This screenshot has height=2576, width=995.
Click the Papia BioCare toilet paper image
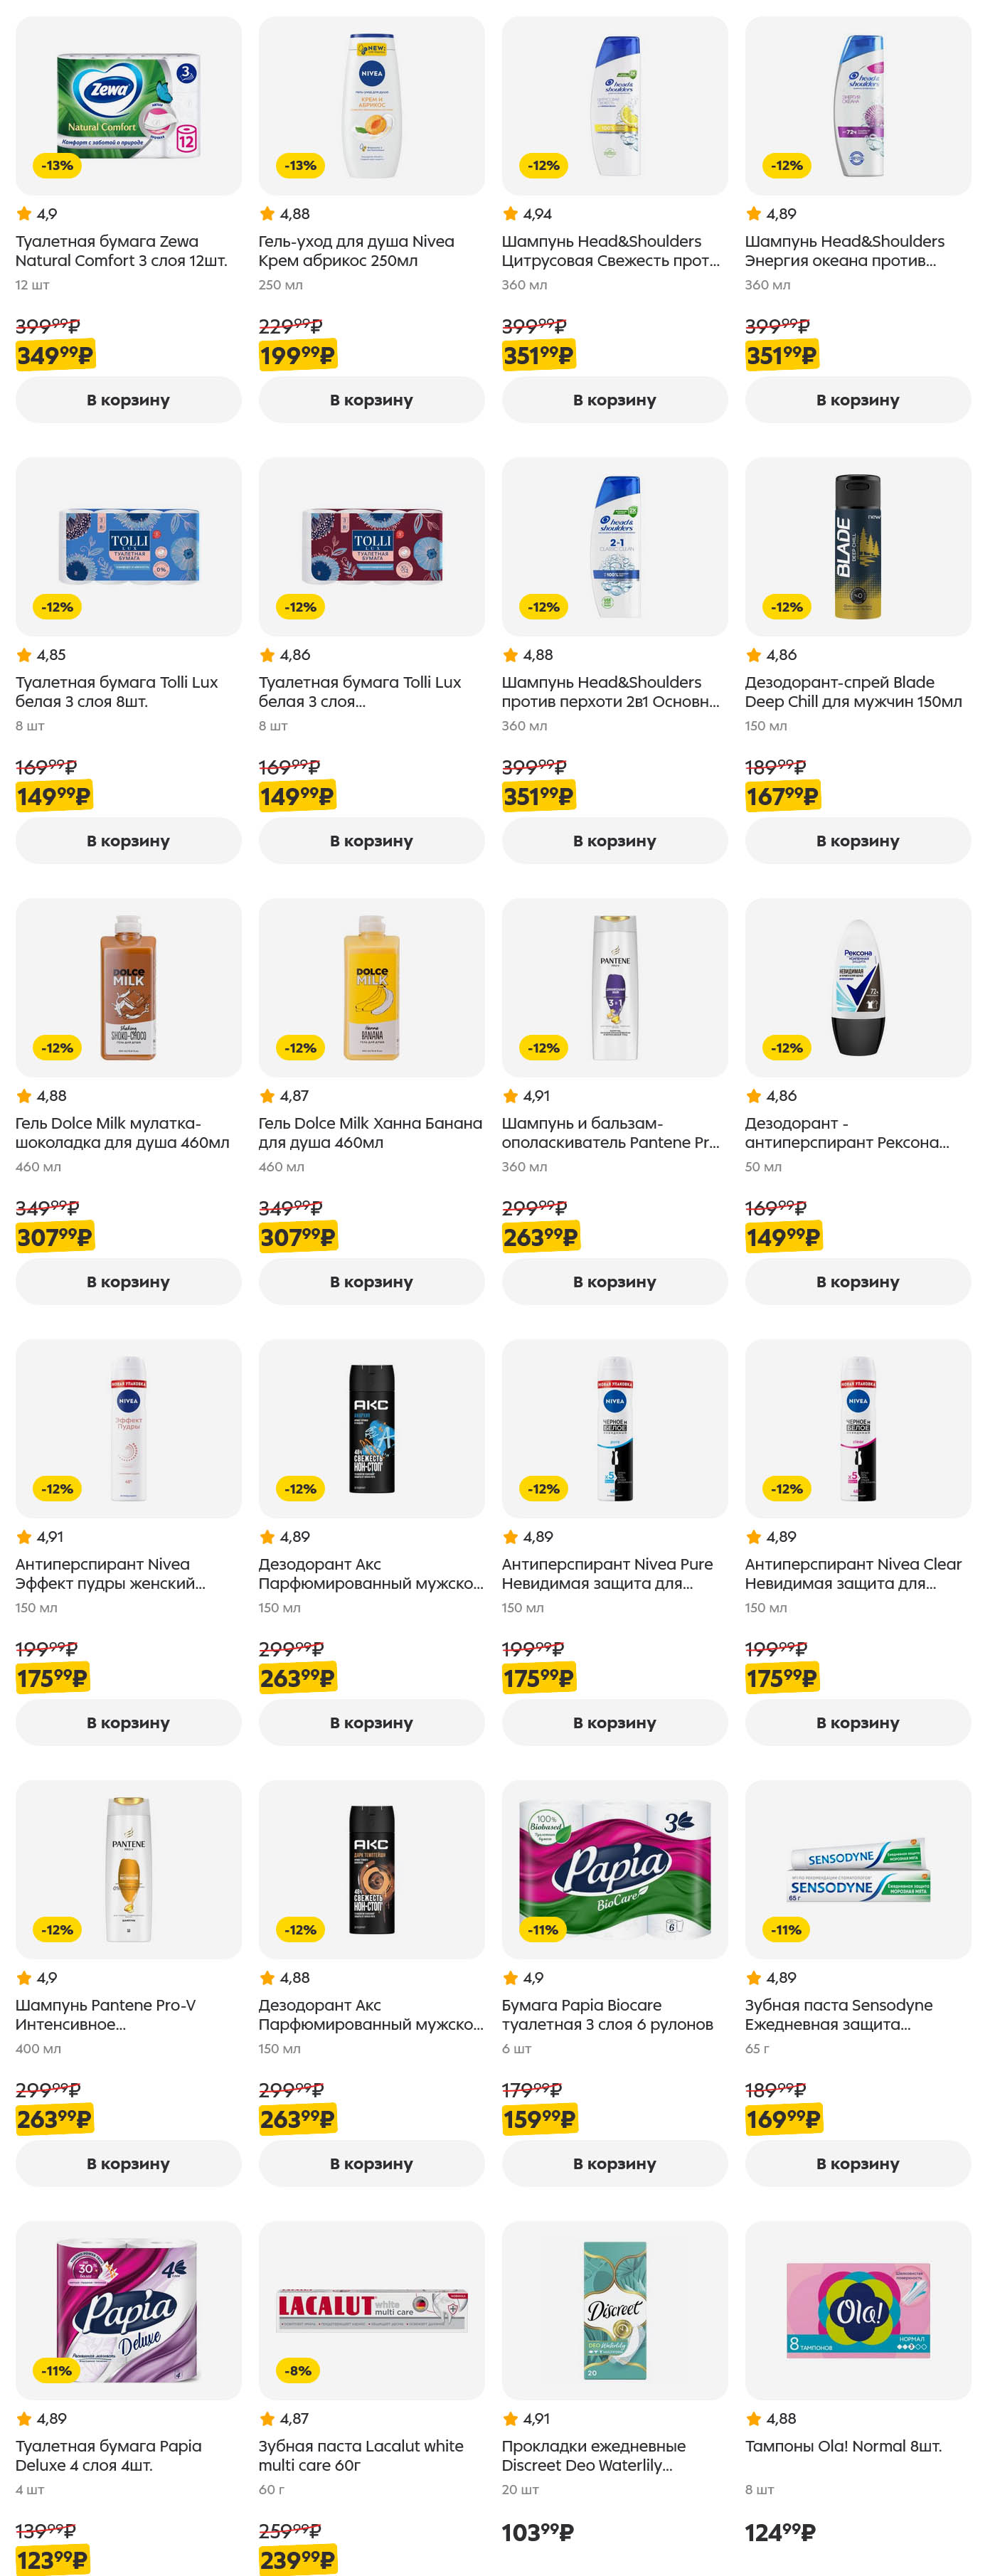(614, 1868)
